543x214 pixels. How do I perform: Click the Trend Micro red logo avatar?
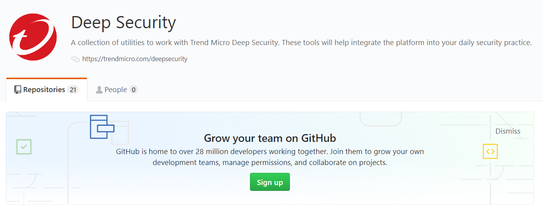(33, 37)
